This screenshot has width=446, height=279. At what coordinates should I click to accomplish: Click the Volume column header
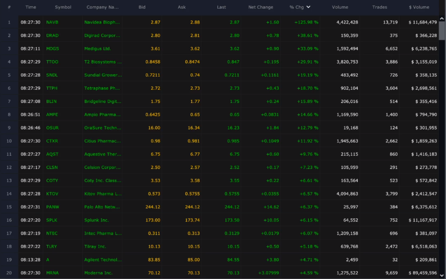click(340, 7)
